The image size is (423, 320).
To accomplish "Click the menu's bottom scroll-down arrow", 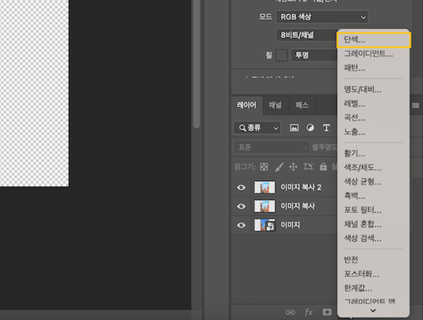I will (x=373, y=311).
